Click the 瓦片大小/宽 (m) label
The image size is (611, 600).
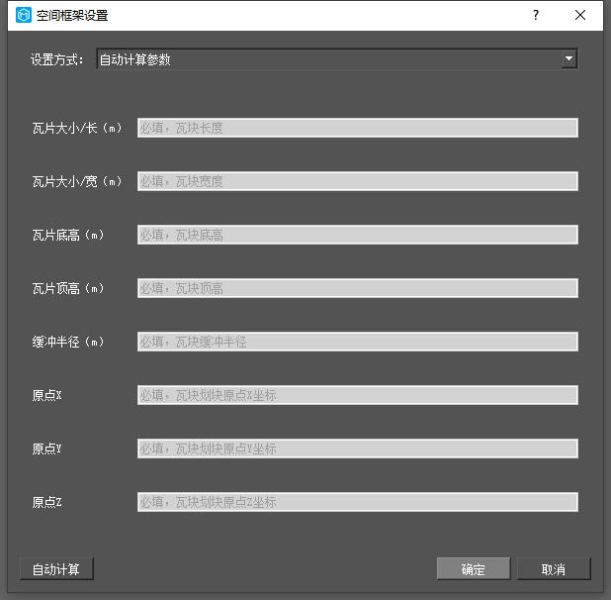77,181
